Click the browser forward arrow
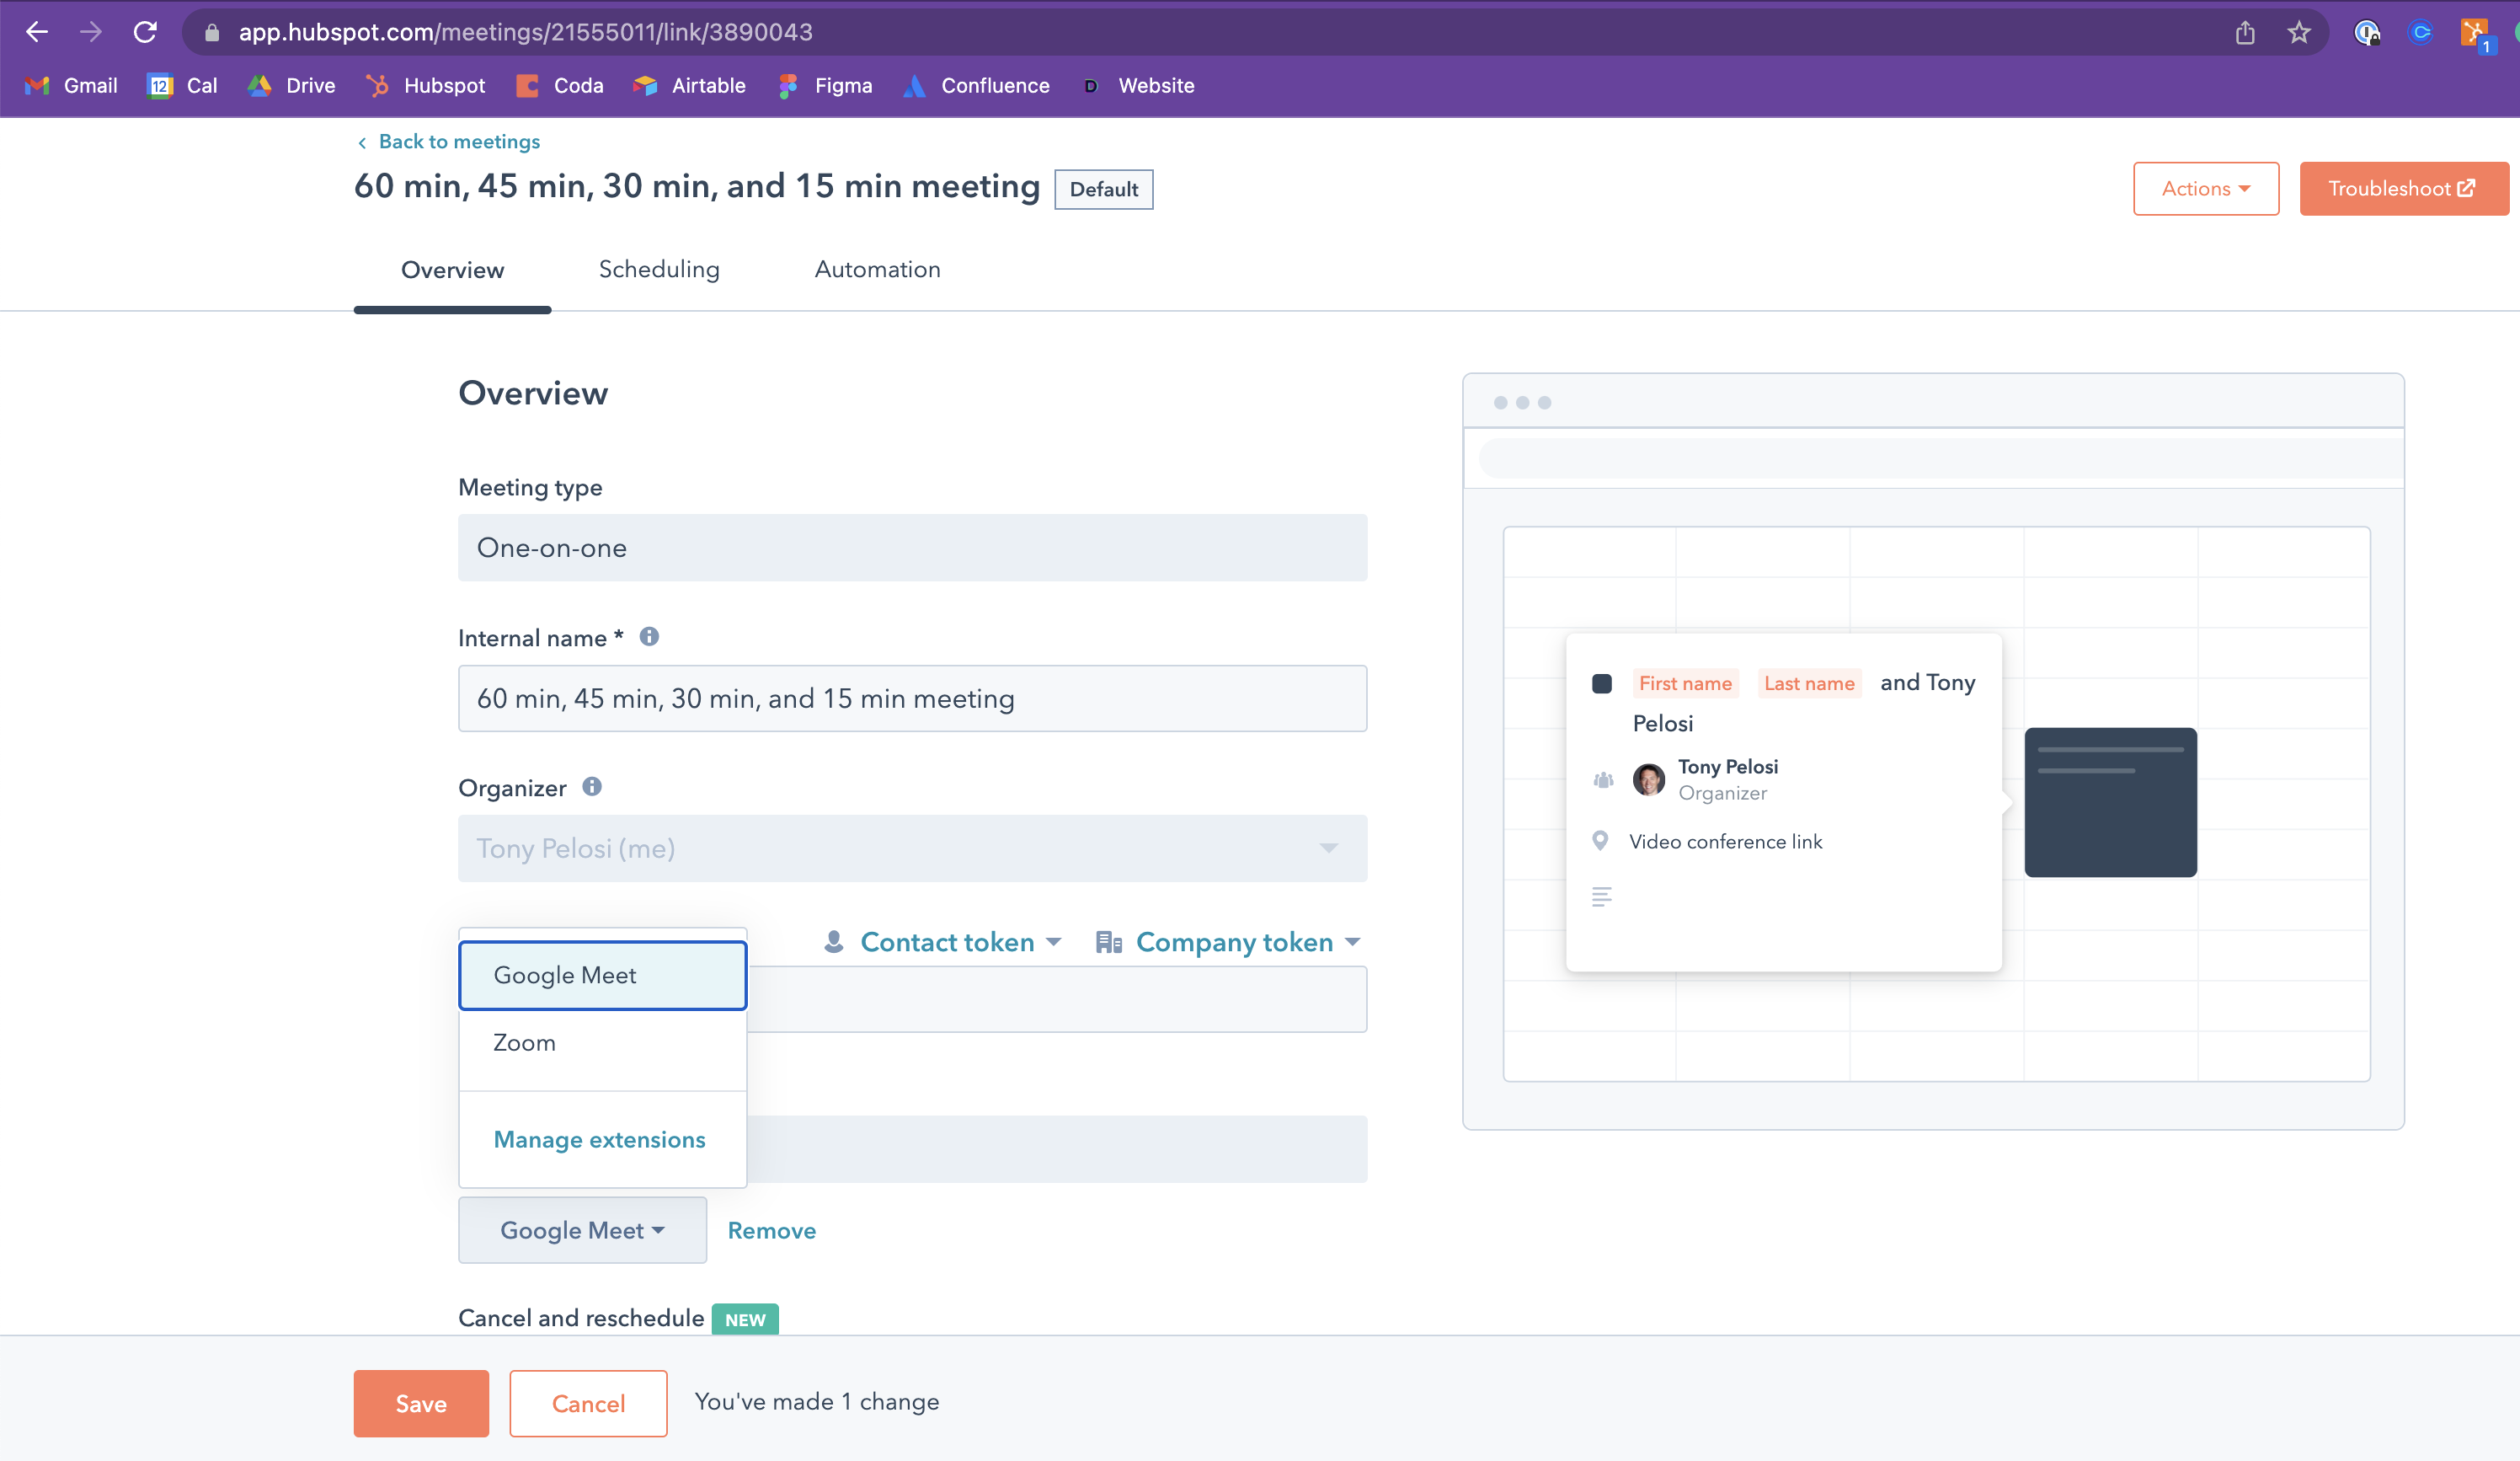Image resolution: width=2520 pixels, height=1461 pixels. point(91,32)
